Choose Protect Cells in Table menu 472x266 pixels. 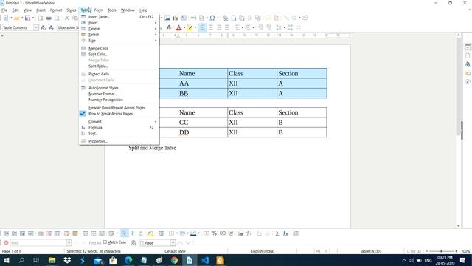click(x=119, y=74)
